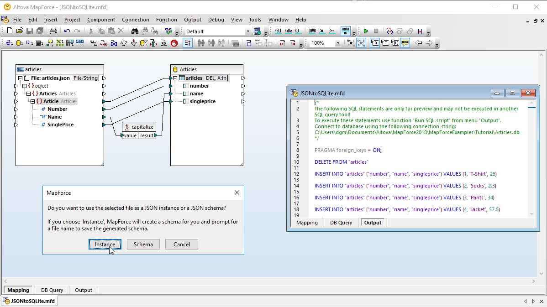Click the Validate mapping checkmark icon
547x307 pixels.
coord(168,31)
